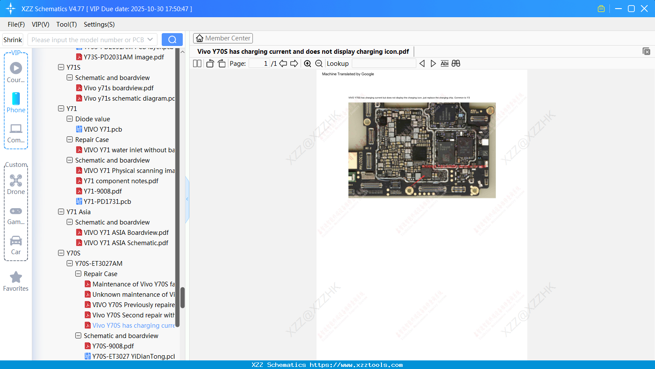Click the binoculars search icon
The height and width of the screenshot is (369, 655).
point(456,64)
